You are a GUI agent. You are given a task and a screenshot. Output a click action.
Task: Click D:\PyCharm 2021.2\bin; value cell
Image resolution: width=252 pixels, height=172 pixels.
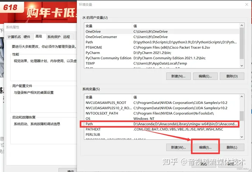pyautogui.click(x=152, y=53)
